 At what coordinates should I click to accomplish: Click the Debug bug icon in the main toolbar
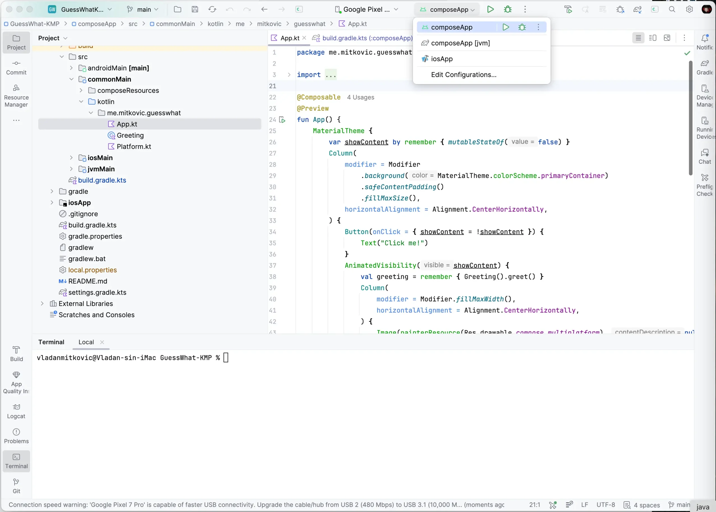pyautogui.click(x=508, y=10)
